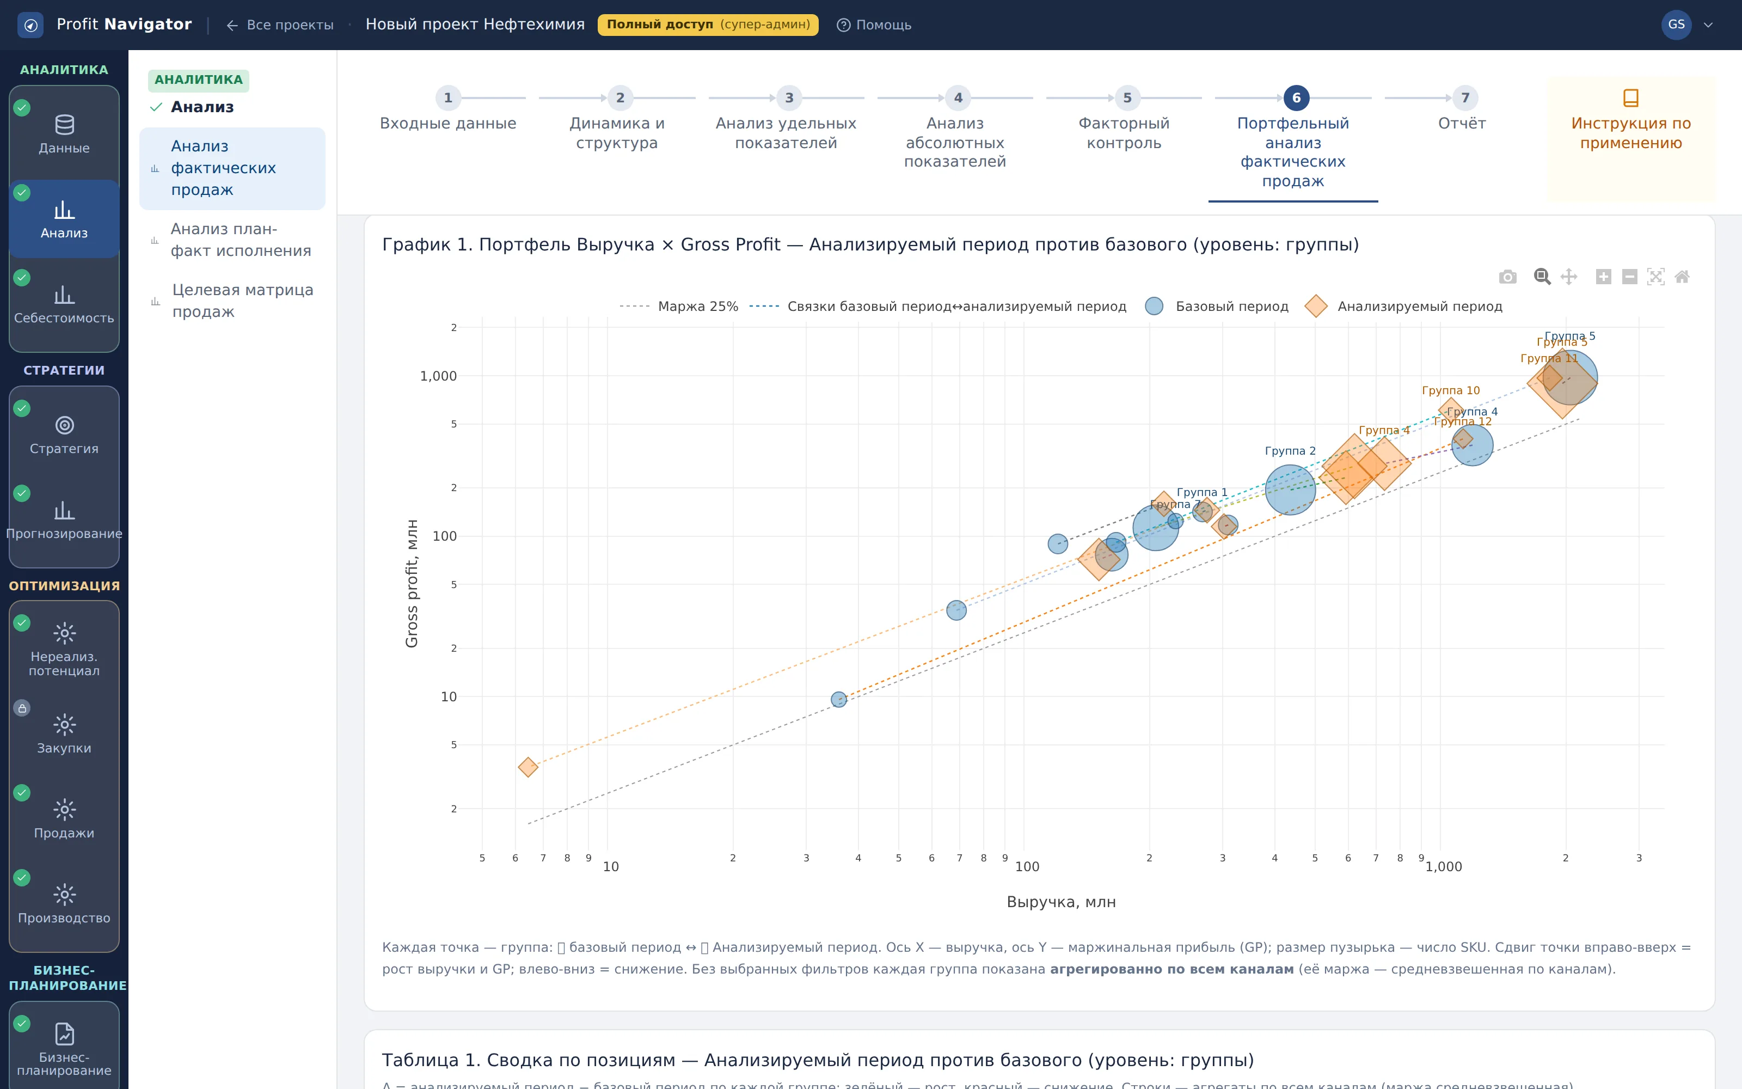Open the locked Закупки module
Screen dimensions: 1742x1089
point(64,735)
